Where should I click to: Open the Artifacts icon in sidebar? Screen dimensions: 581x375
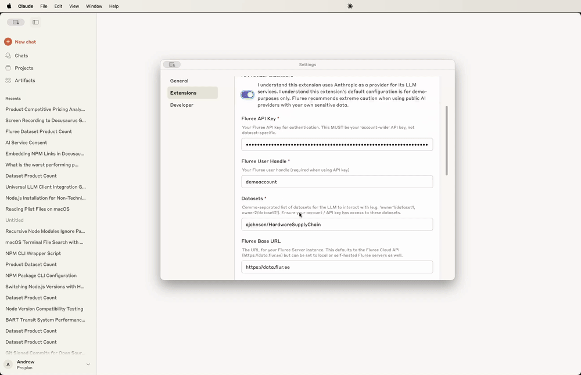8,81
